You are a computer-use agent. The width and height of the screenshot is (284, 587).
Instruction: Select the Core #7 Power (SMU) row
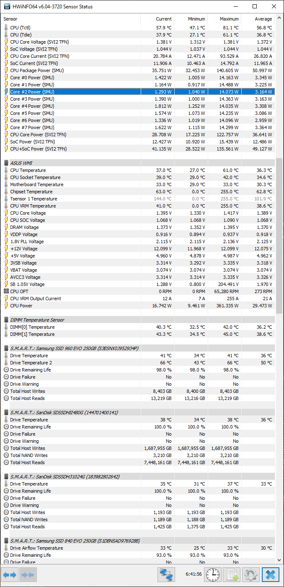138,127
